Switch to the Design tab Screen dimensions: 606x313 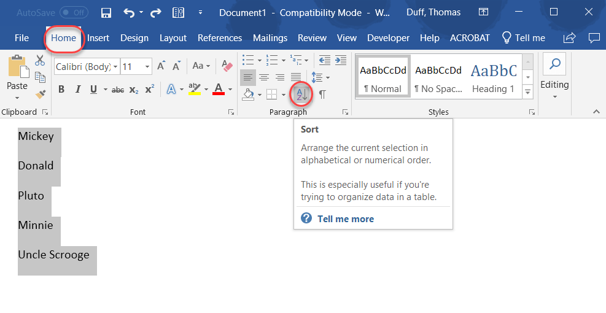[134, 38]
